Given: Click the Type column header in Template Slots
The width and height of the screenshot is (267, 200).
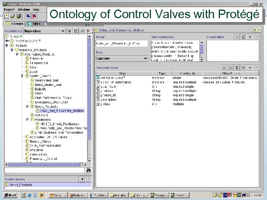Looking at the screenshot, I should [x=162, y=73].
